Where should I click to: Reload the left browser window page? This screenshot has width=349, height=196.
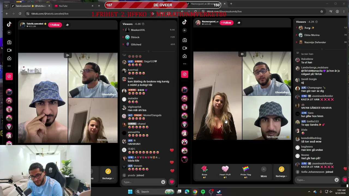click(x=20, y=14)
